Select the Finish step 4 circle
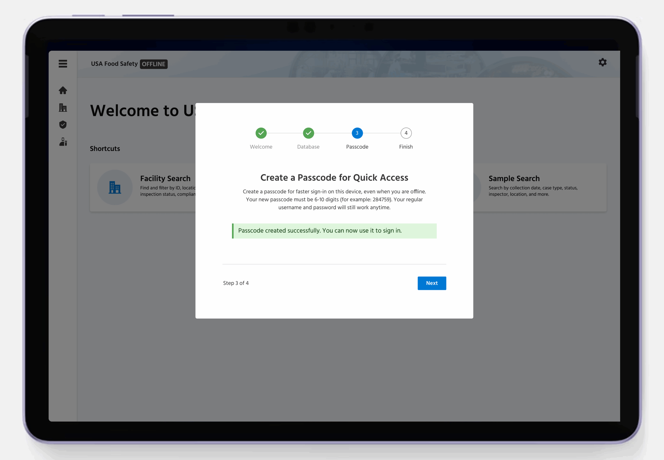Viewport: 664px width, 460px height. (406, 133)
